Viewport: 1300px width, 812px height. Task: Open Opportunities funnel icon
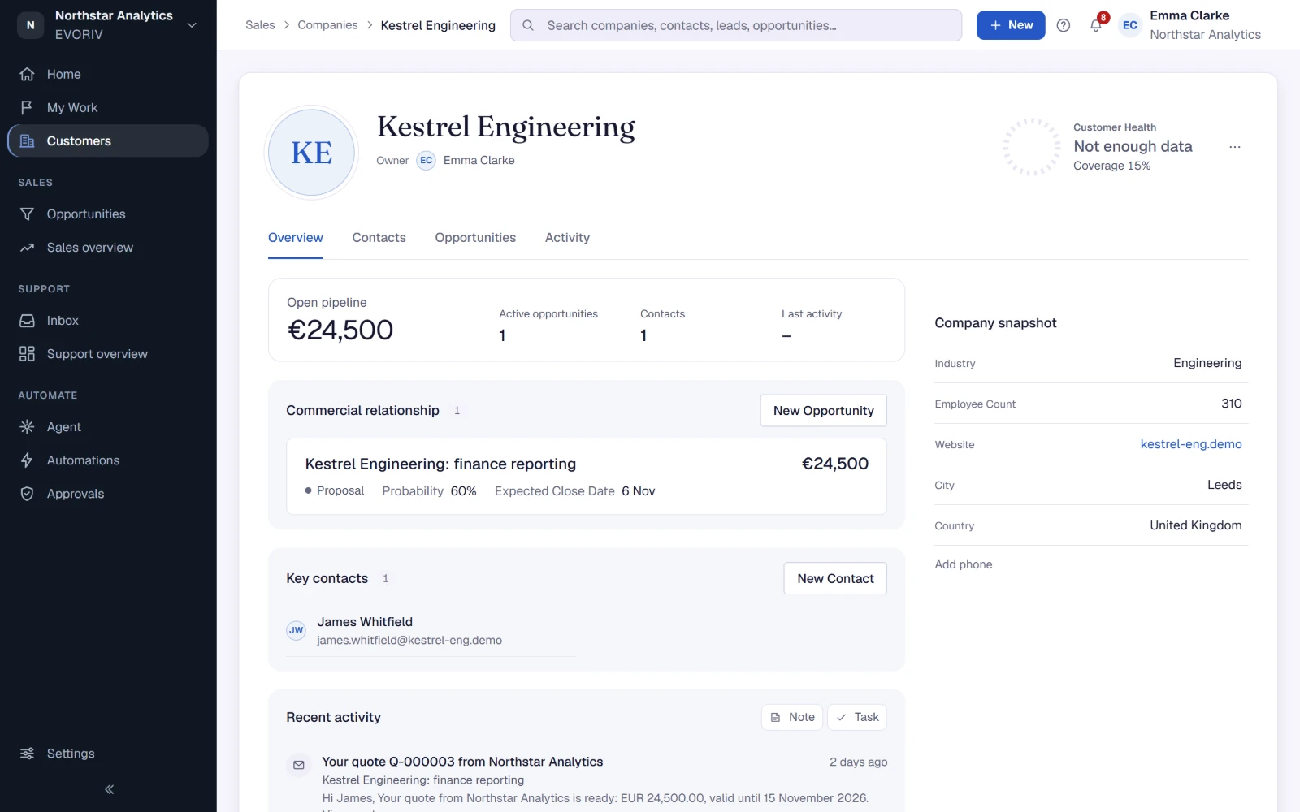pyautogui.click(x=27, y=214)
